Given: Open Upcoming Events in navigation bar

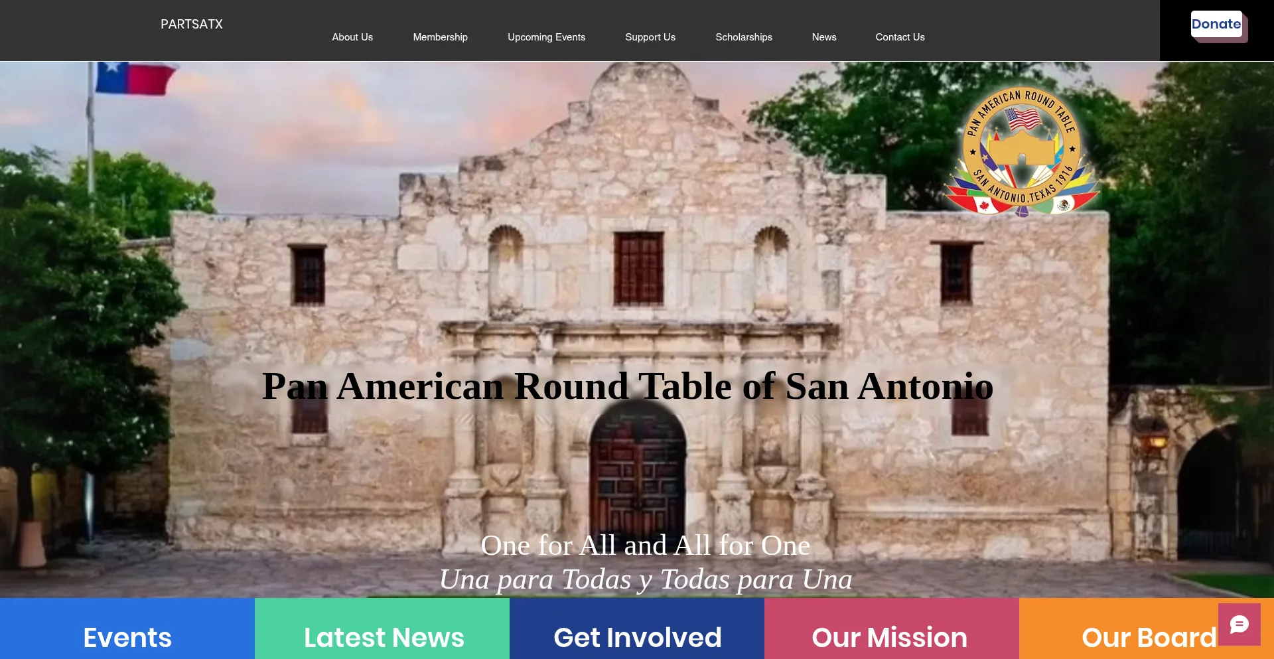Looking at the screenshot, I should click(546, 37).
